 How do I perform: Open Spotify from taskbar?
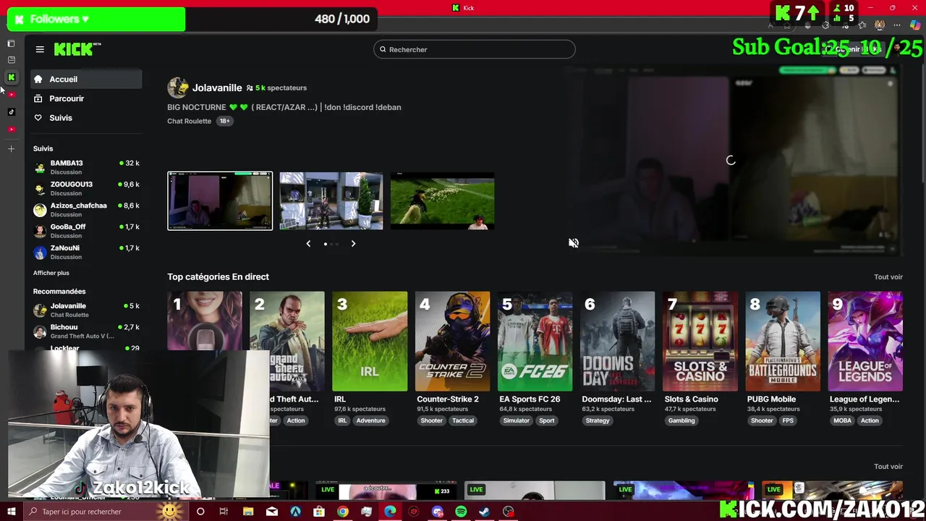(461, 512)
